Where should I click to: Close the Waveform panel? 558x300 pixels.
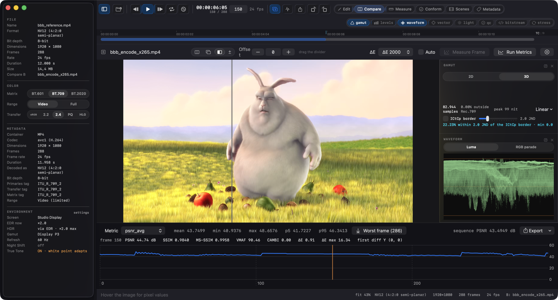pyautogui.click(x=552, y=140)
